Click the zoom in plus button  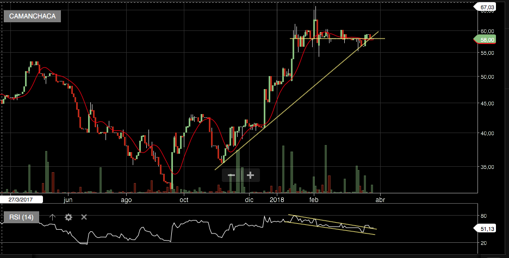coord(250,175)
